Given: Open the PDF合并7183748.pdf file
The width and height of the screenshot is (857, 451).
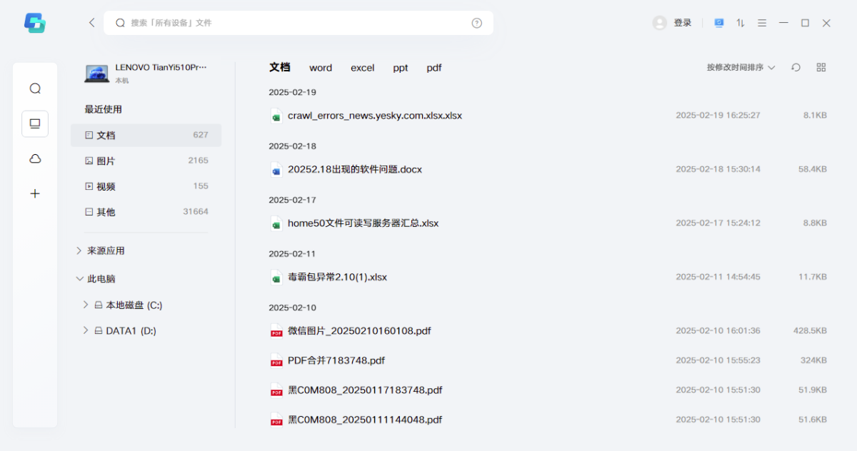Looking at the screenshot, I should coord(336,360).
